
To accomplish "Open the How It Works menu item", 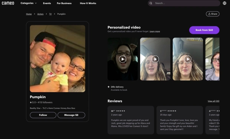I will [88, 3].
